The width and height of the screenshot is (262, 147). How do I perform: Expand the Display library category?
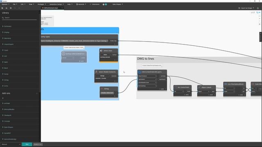pyautogui.click(x=6, y=32)
